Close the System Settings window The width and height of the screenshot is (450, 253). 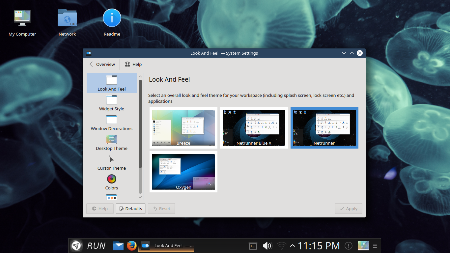click(x=360, y=53)
